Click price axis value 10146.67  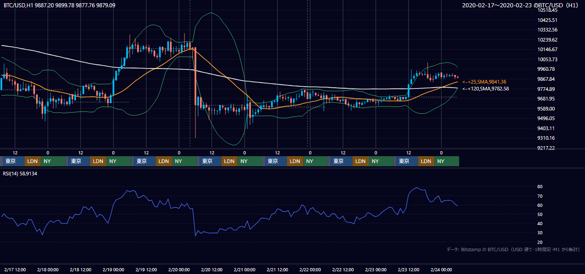pos(547,49)
